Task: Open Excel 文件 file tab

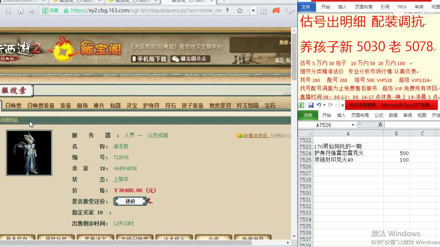Action: [x=308, y=115]
